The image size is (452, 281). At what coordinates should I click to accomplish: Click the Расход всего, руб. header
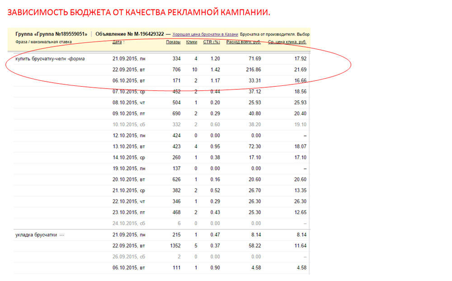(244, 42)
